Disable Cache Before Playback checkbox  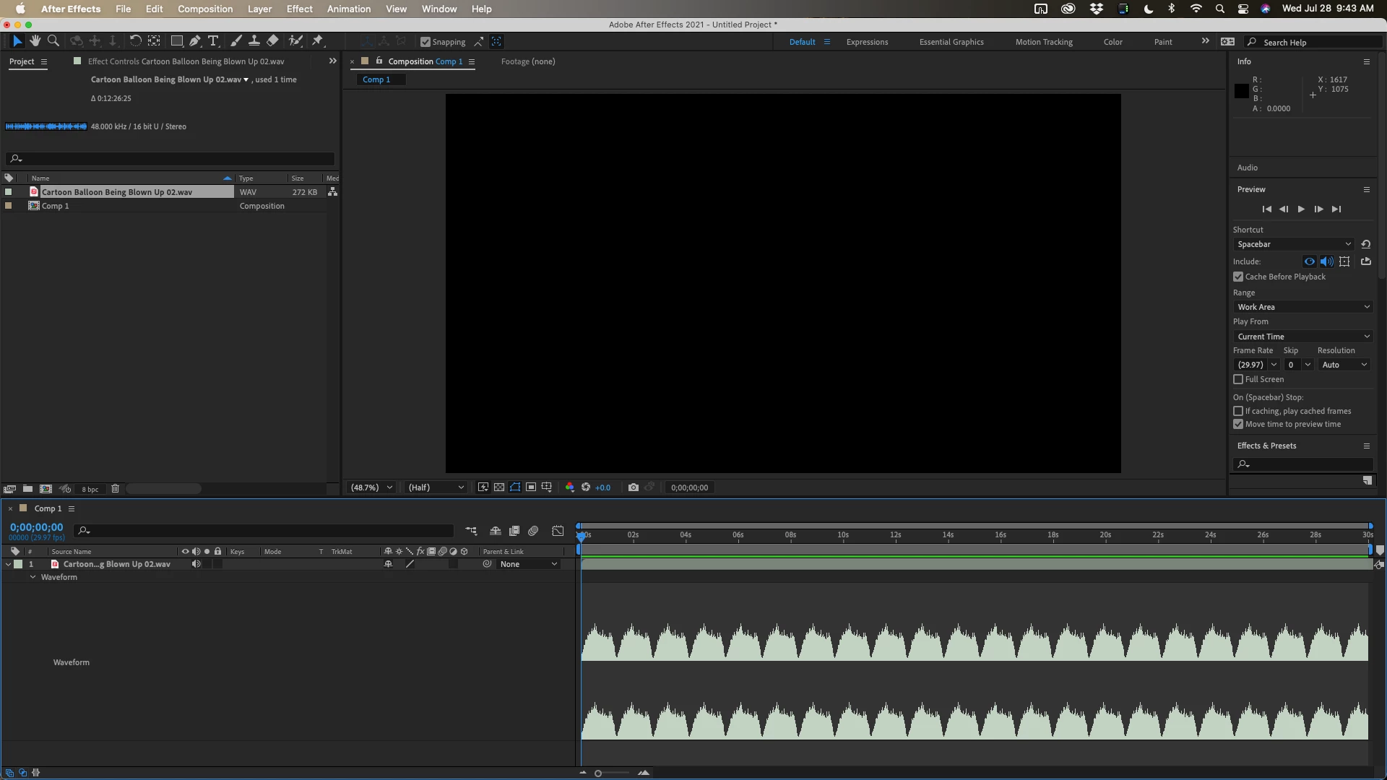tap(1238, 277)
